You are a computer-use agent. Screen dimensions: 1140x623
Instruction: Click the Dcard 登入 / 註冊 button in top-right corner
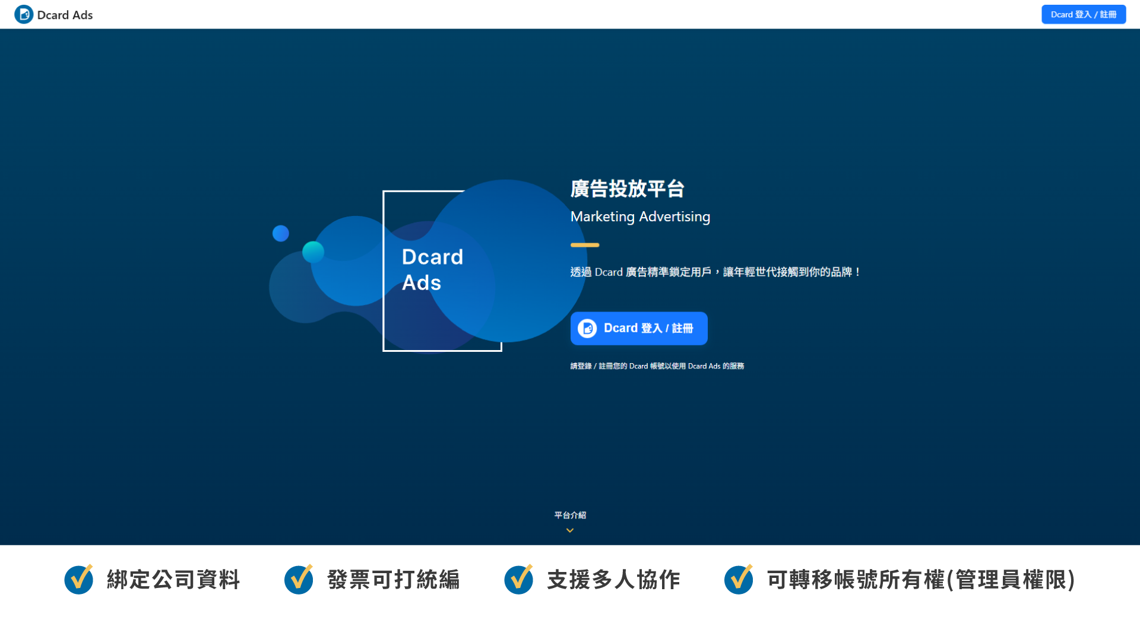coord(1083,14)
